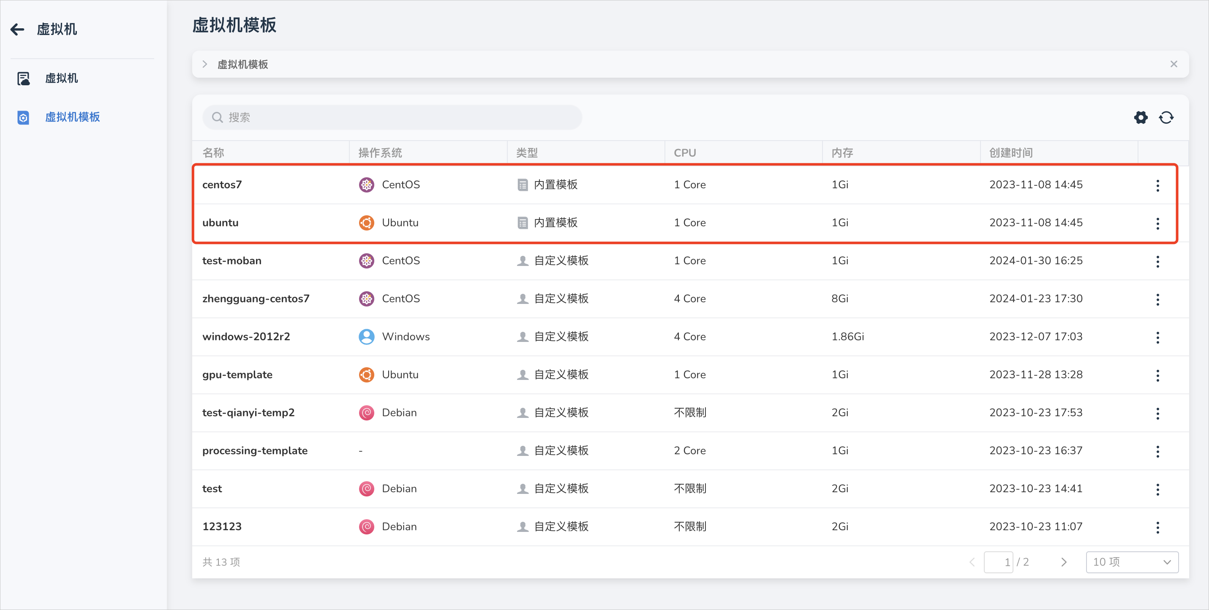Go to the previous page arrow
The height and width of the screenshot is (610, 1209).
point(972,562)
